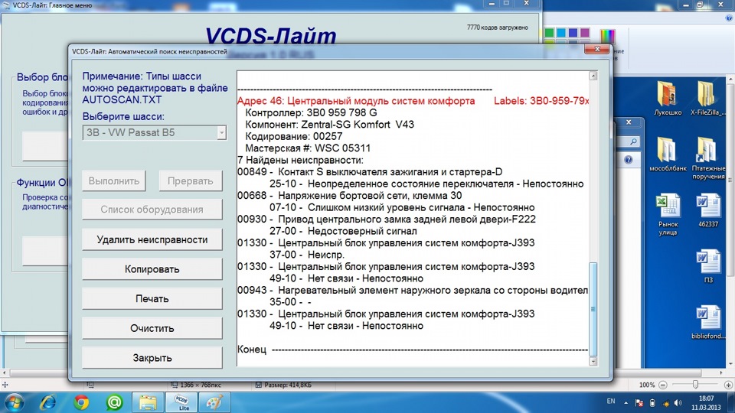Click the Кодирование: 00257 line

click(x=293, y=136)
